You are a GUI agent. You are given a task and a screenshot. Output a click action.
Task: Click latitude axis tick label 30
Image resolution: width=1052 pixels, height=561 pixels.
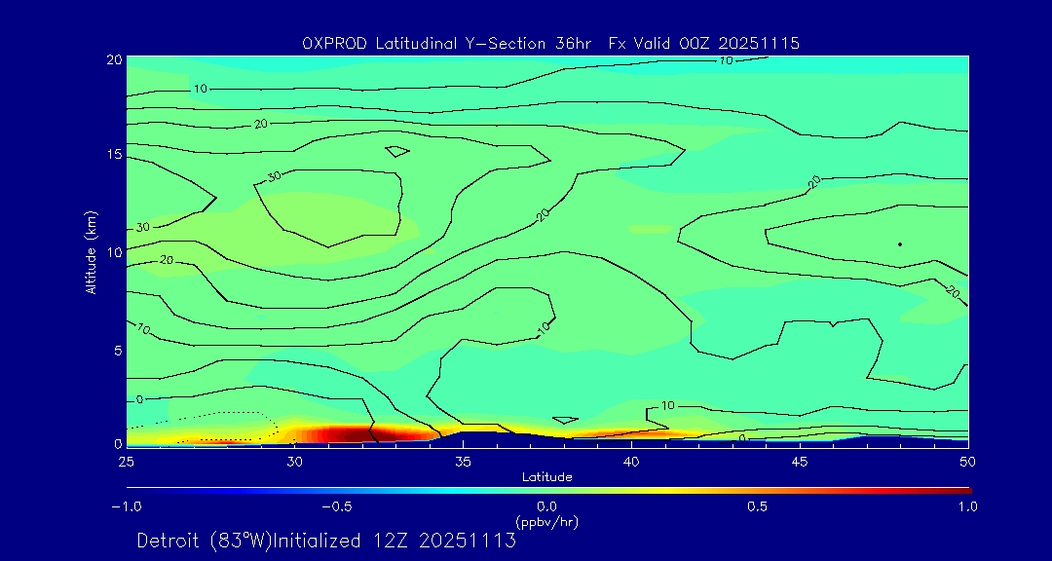pos(294,462)
